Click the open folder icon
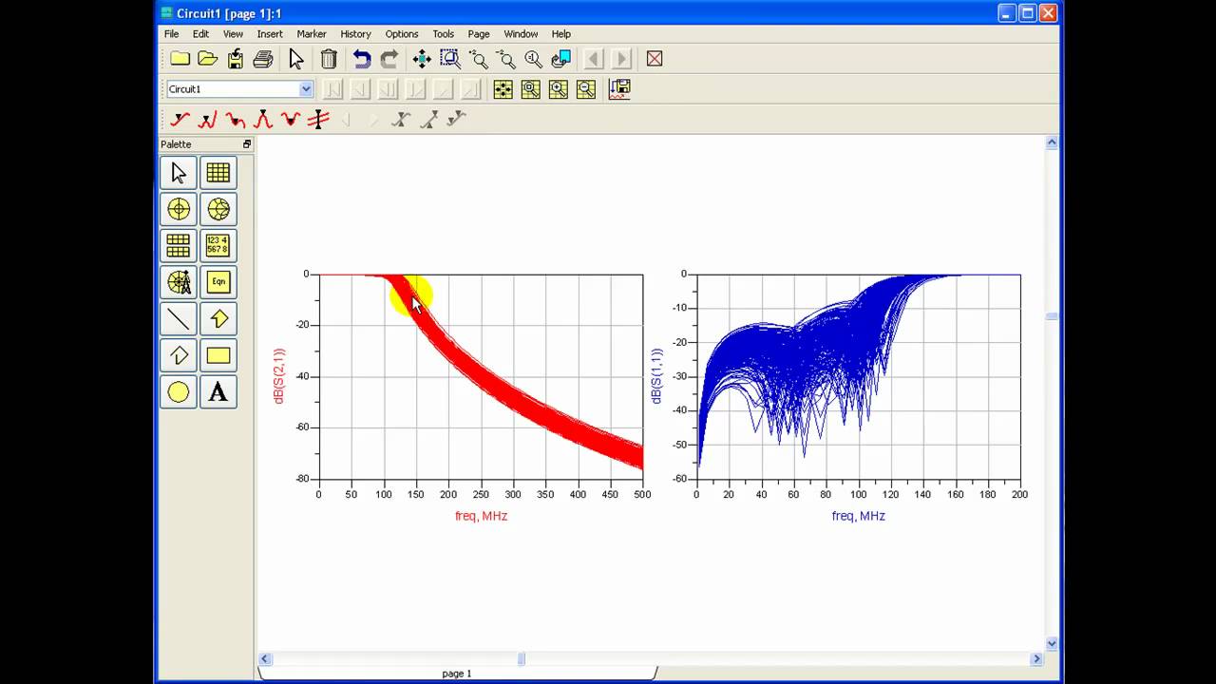This screenshot has width=1216, height=684. point(208,59)
